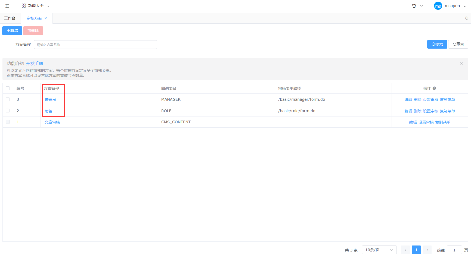Check the row for 管理员
The height and width of the screenshot is (255, 471).
pyautogui.click(x=8, y=99)
